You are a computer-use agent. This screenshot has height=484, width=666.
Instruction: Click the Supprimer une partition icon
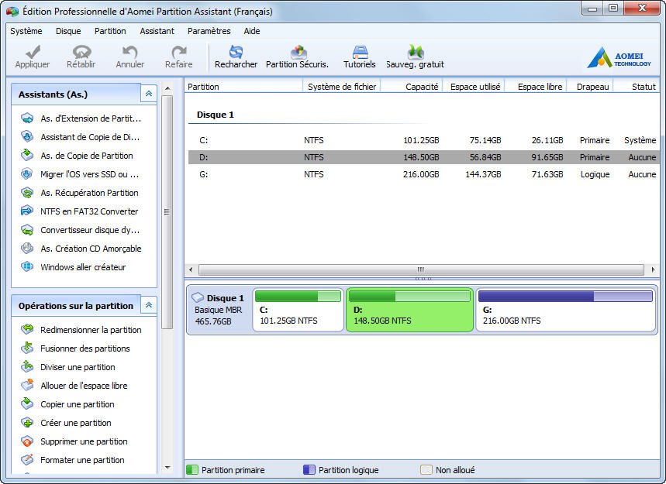tap(27, 441)
